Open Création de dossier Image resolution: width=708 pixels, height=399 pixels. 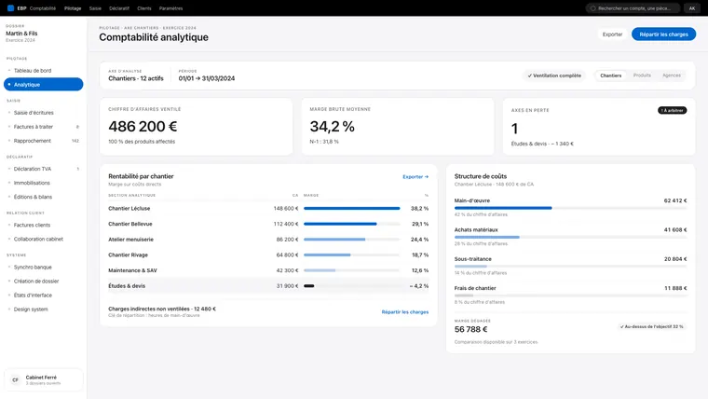[x=44, y=281]
